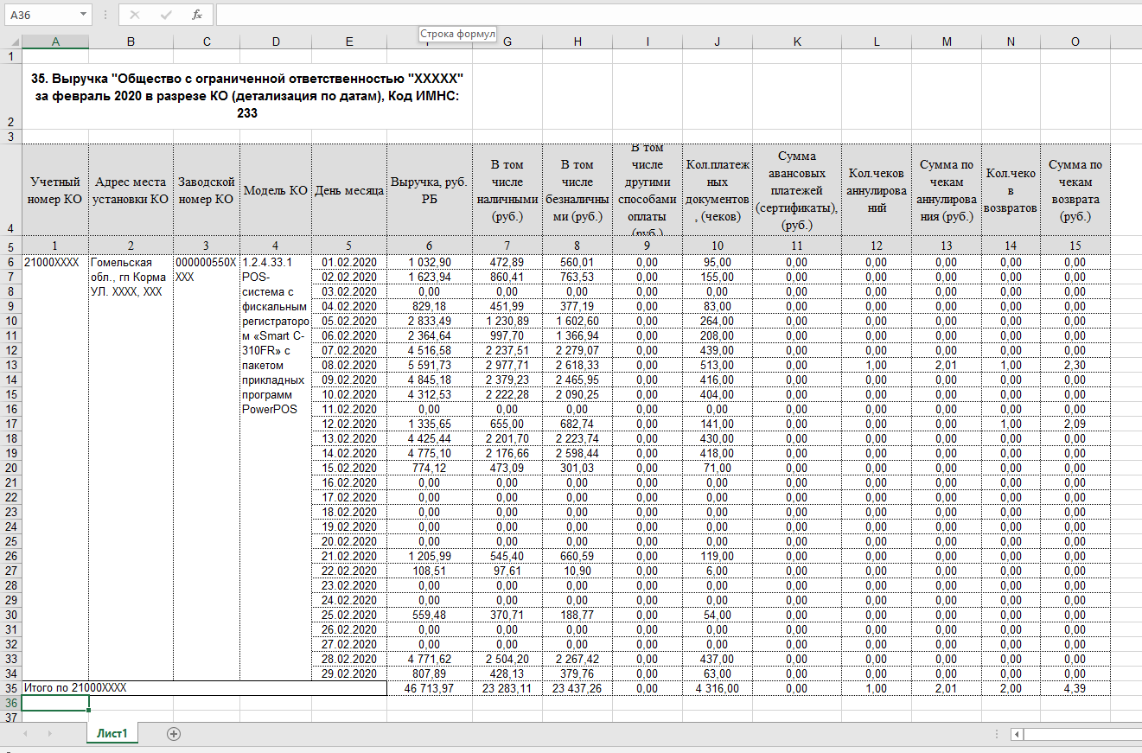The width and height of the screenshot is (1142, 753).
Task: Select the "В том числе наличными (руб.)" header
Action: [x=507, y=190]
